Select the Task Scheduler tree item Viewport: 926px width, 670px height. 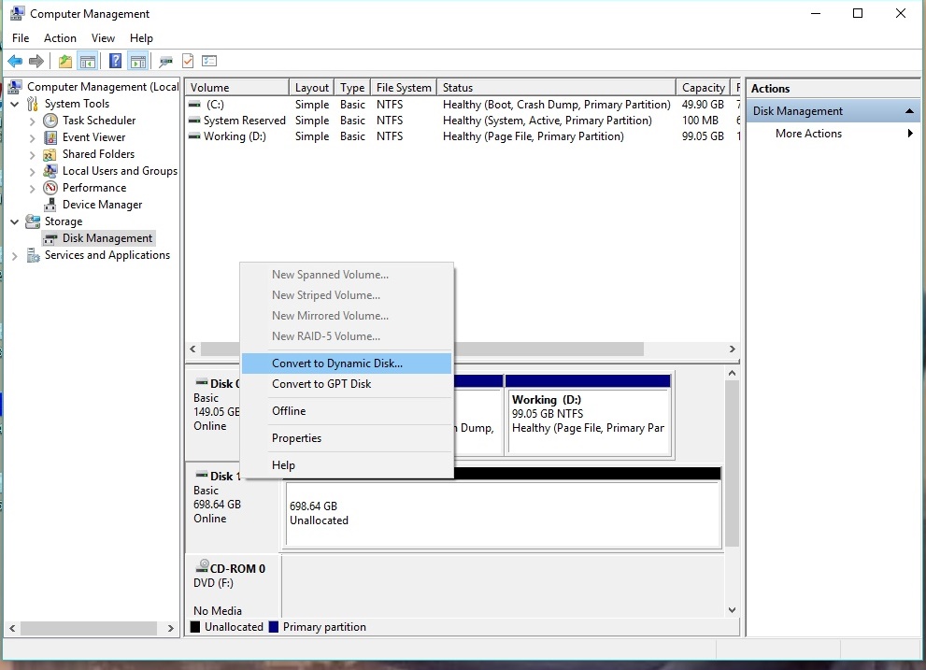click(97, 120)
